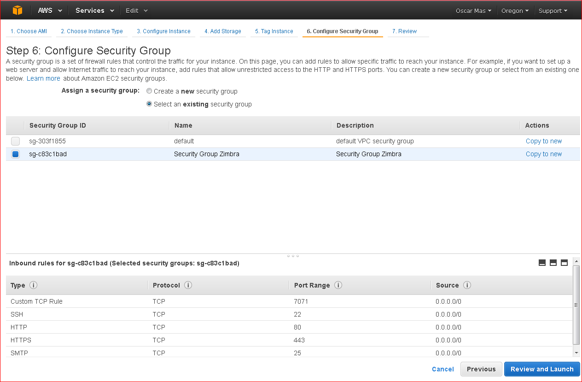Click the SSH rule type cell
The width and height of the screenshot is (582, 382).
tap(17, 314)
